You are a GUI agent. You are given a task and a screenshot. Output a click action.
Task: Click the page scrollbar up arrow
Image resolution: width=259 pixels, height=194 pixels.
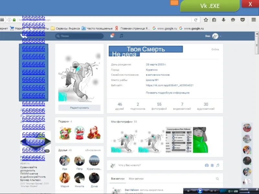coord(257,34)
